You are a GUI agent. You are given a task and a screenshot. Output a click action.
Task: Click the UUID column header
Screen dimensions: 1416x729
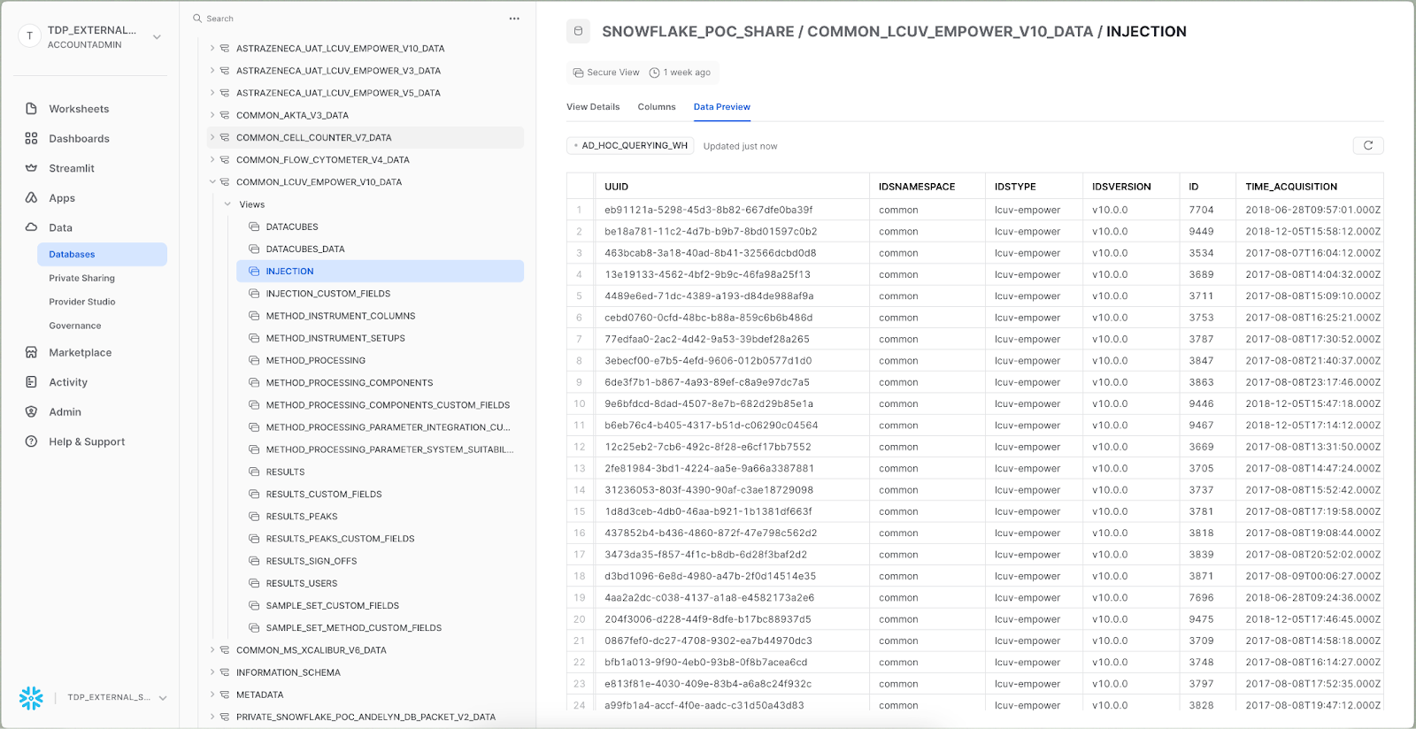pos(732,187)
